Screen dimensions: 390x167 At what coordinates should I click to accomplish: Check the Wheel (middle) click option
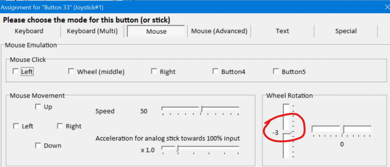(x=71, y=71)
